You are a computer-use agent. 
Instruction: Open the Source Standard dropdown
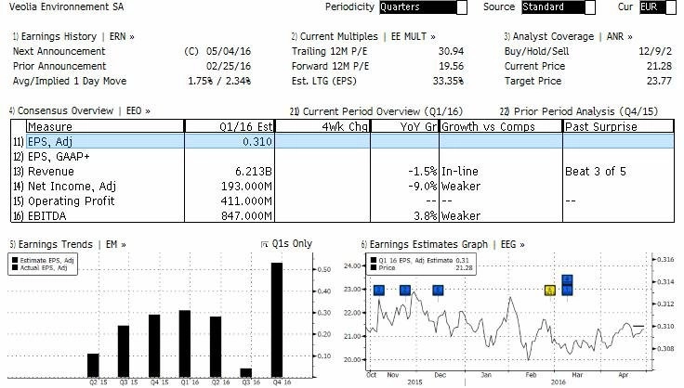[x=559, y=7]
